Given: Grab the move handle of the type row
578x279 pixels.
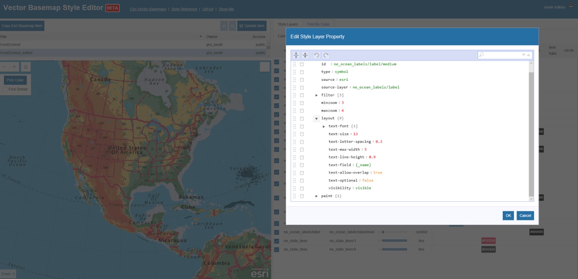Looking at the screenshot, I should coord(294,72).
